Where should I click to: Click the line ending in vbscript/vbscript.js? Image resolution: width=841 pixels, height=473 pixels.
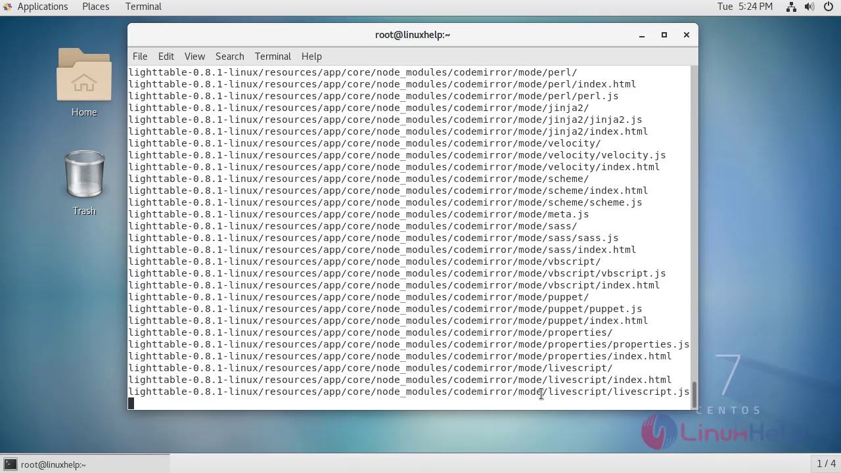click(x=397, y=273)
